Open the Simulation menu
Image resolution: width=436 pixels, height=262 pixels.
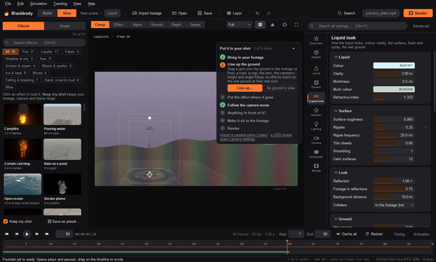[x=38, y=4]
